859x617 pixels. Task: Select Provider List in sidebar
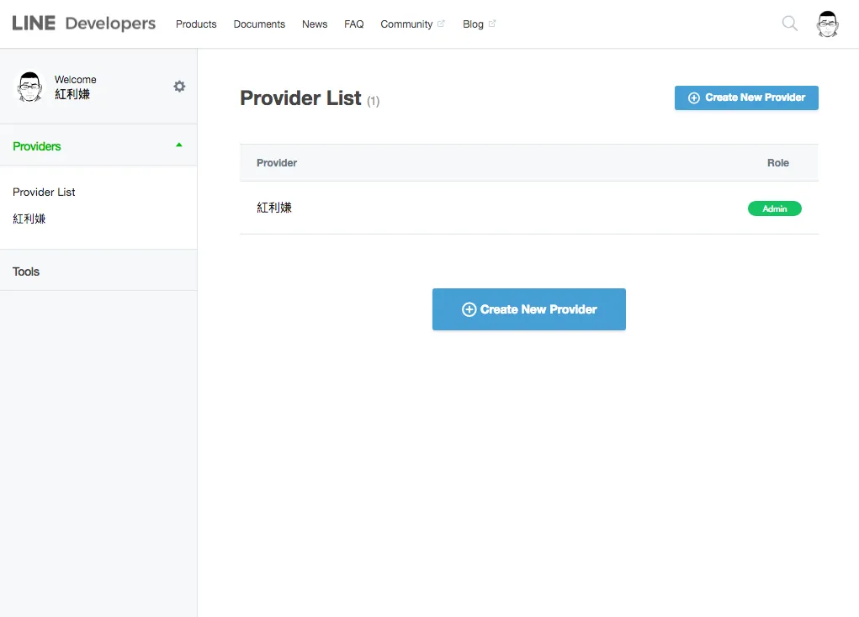(x=44, y=192)
